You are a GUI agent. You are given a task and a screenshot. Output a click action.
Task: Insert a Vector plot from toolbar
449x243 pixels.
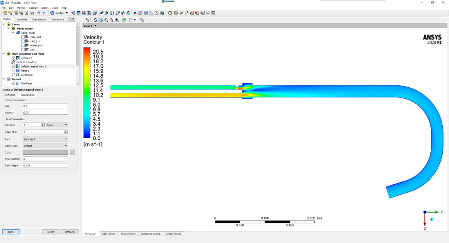click(73, 13)
